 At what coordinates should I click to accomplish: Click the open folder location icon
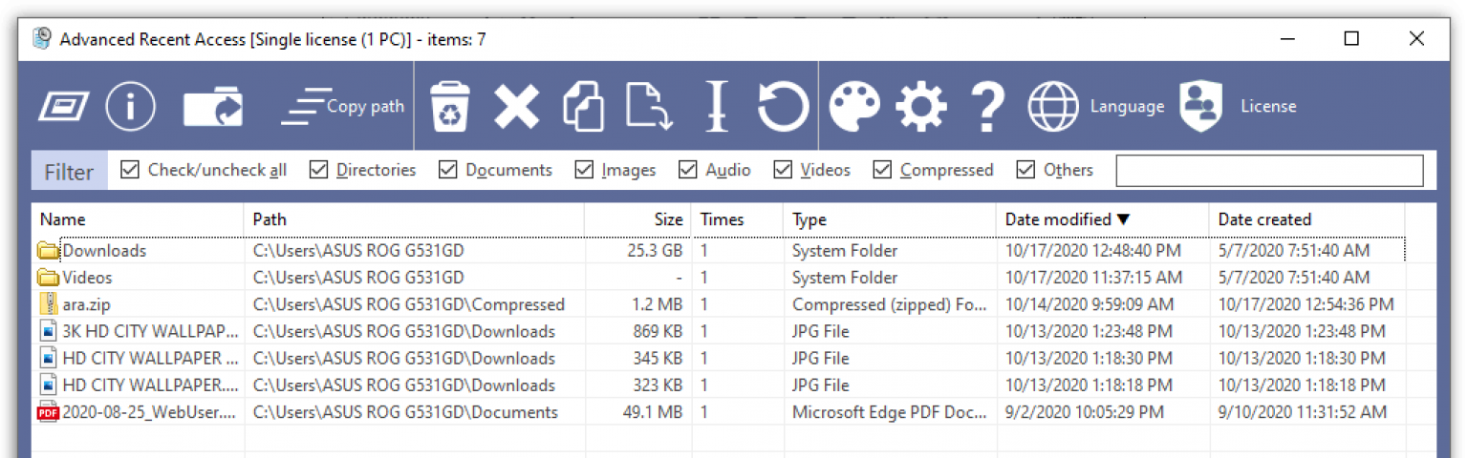point(213,107)
